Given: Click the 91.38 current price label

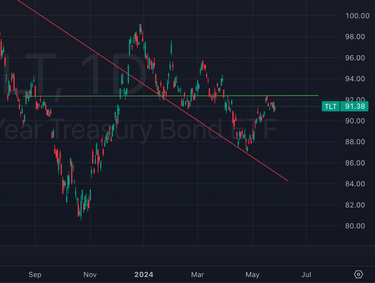Looking at the screenshot, I should (355, 106).
